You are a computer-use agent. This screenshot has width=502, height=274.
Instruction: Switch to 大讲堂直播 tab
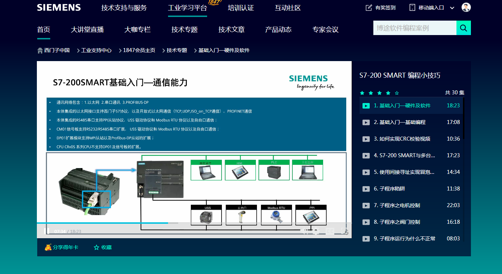87,30
